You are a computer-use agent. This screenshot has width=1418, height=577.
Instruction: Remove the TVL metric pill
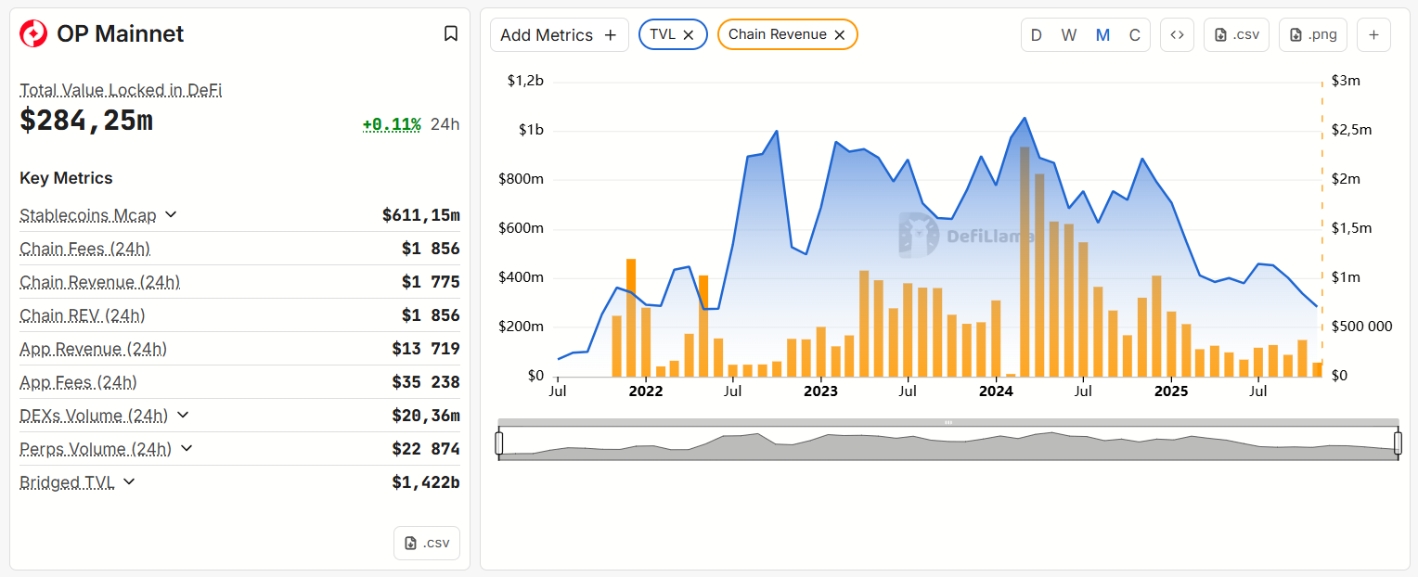(x=689, y=33)
